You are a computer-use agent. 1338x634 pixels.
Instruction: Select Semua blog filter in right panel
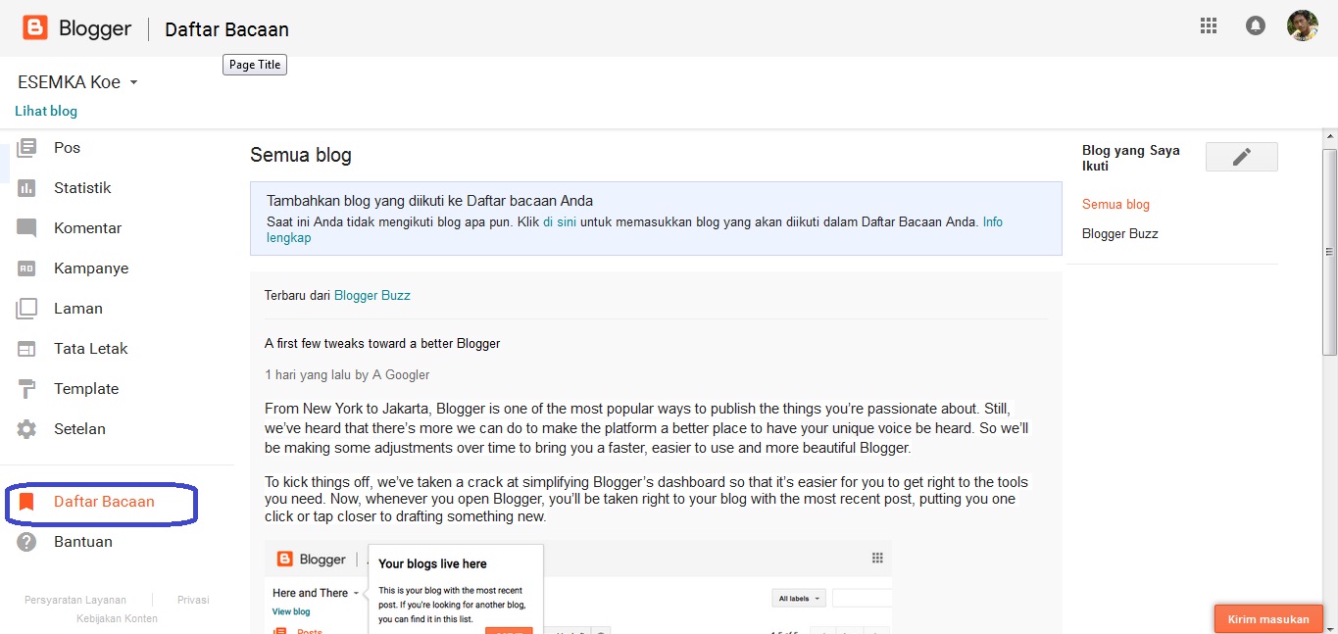click(1115, 205)
